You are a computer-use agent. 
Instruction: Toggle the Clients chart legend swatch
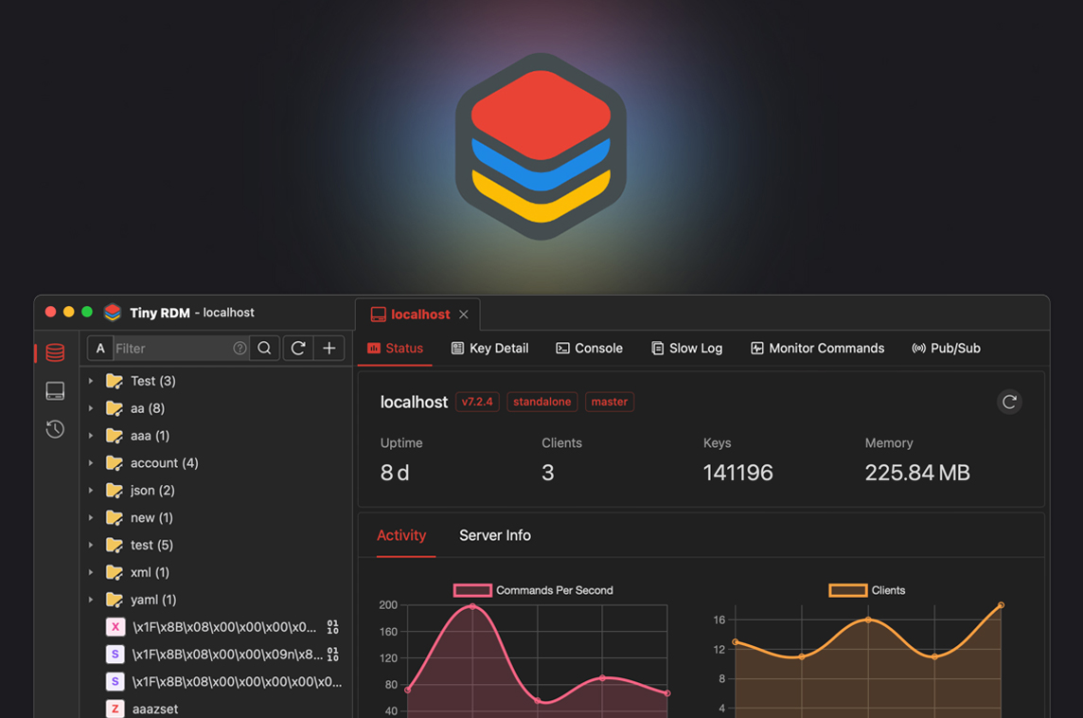pyautogui.click(x=848, y=590)
